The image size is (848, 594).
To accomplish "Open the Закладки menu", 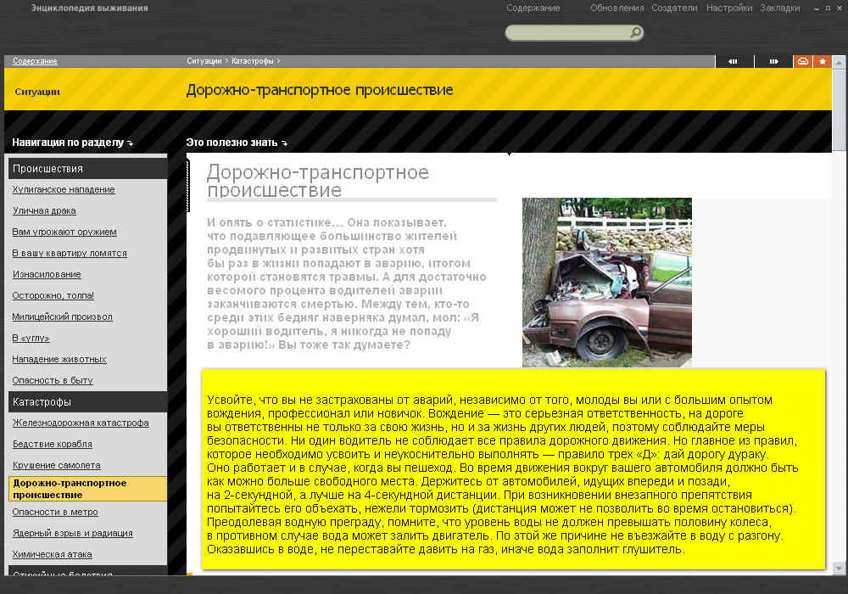I will [x=779, y=8].
